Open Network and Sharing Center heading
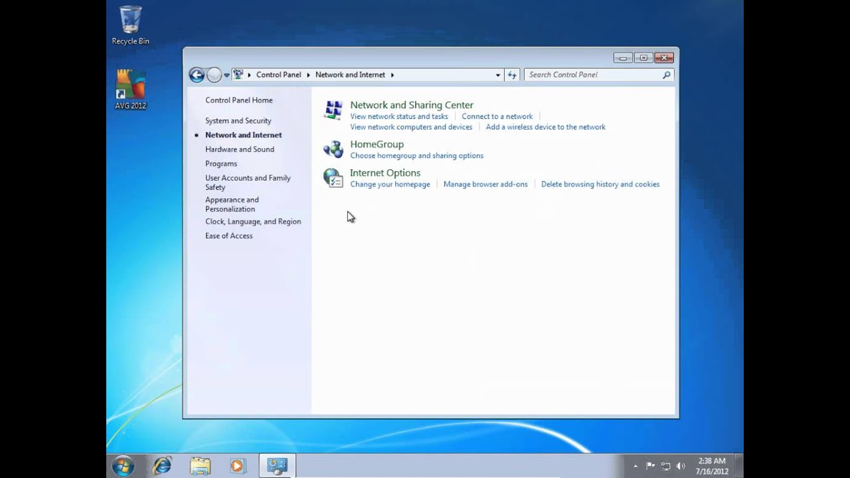The width and height of the screenshot is (850, 478). (x=412, y=105)
